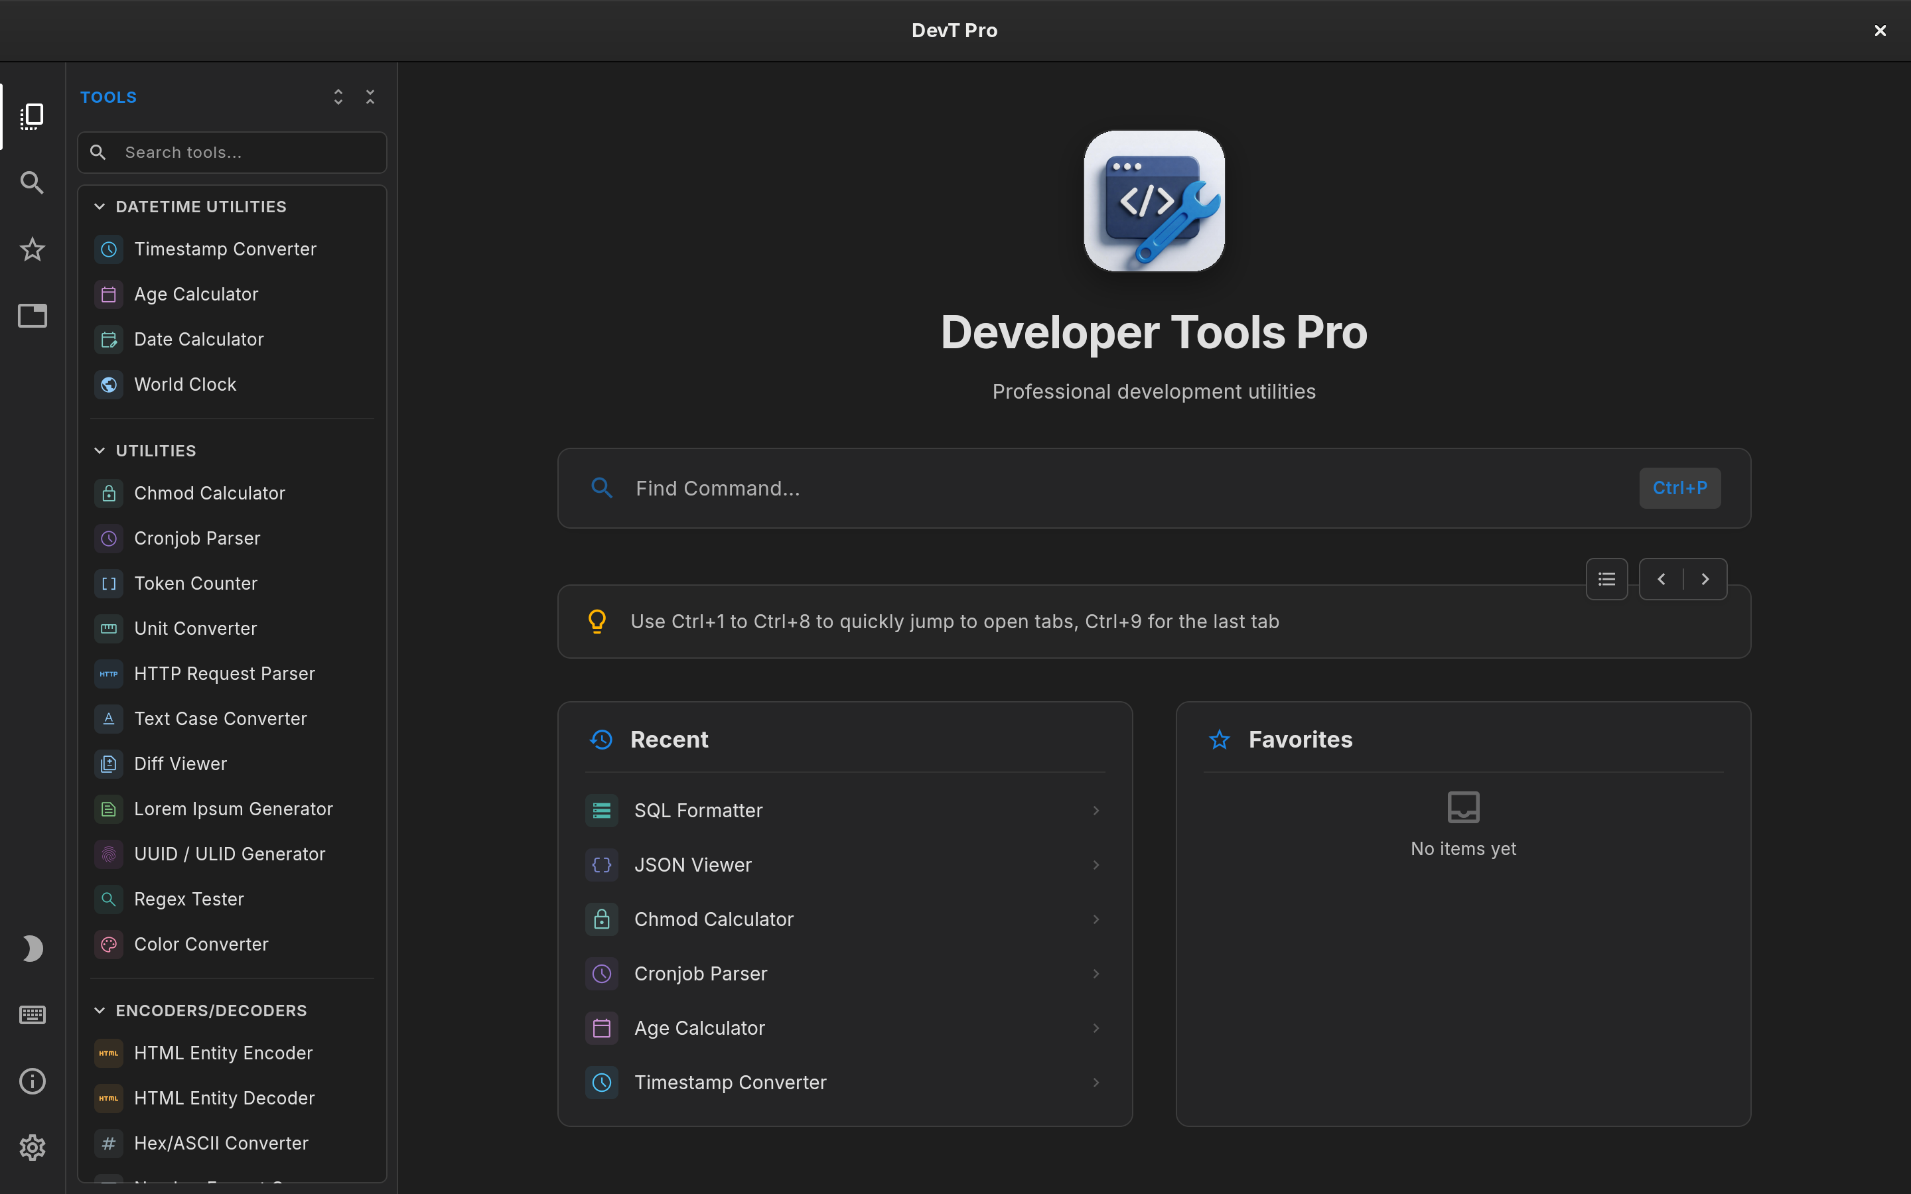
Task: Open SQL Formatter from Recent list
Action: pyautogui.click(x=845, y=811)
